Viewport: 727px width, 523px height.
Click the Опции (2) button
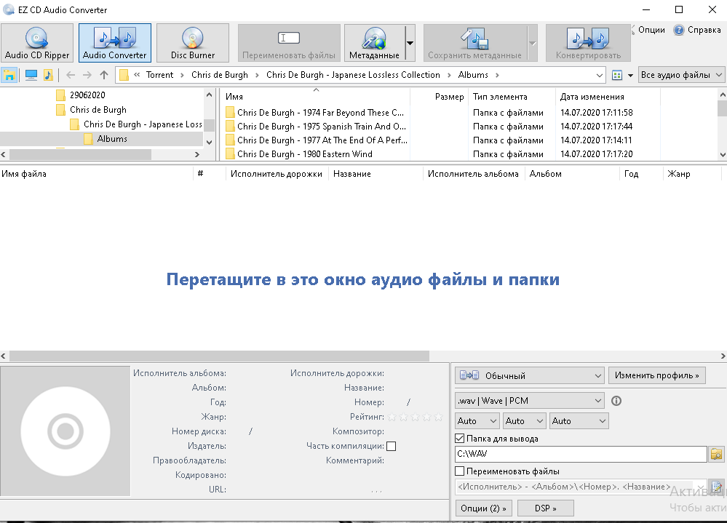click(x=483, y=508)
